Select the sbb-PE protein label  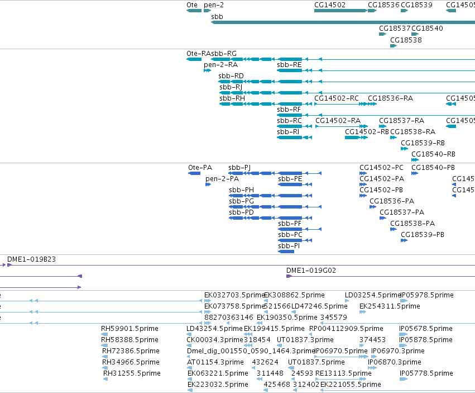tap(290, 179)
